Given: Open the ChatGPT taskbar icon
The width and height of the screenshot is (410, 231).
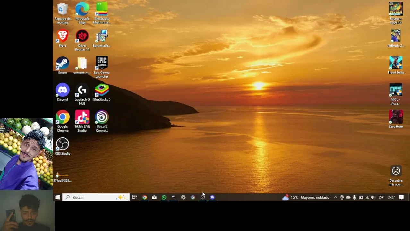Looking at the screenshot, I should [x=183, y=197].
